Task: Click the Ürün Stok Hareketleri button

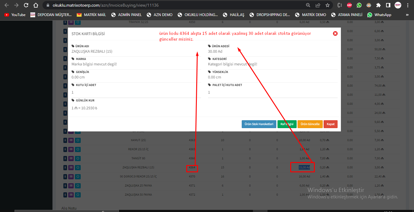Action: (x=258, y=124)
